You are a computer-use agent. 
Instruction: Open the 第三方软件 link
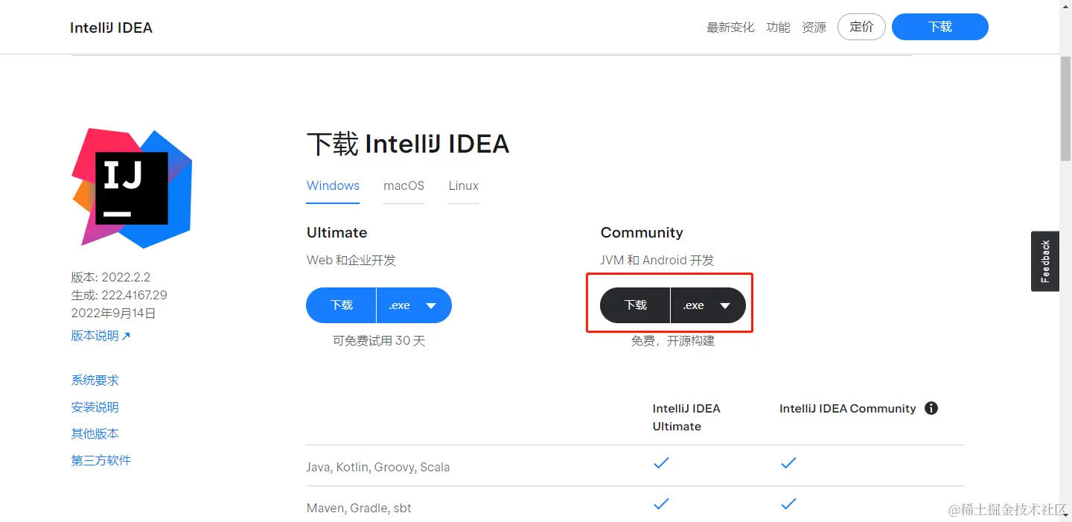pyautogui.click(x=100, y=461)
